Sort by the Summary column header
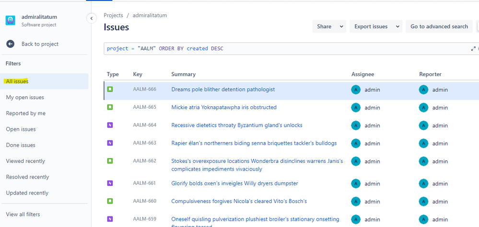 coord(183,74)
